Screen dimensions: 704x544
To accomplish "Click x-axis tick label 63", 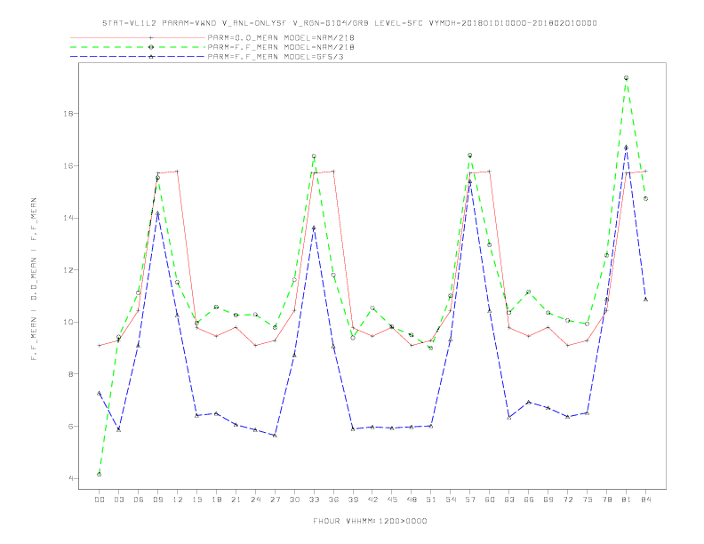I will click(x=509, y=500).
